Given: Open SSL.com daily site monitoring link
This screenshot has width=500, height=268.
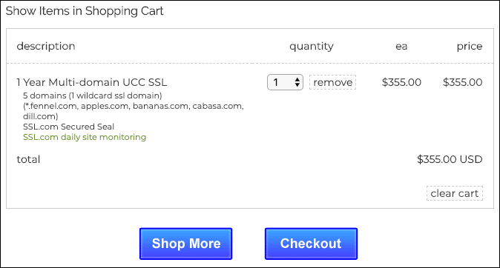Looking at the screenshot, I should point(85,137).
